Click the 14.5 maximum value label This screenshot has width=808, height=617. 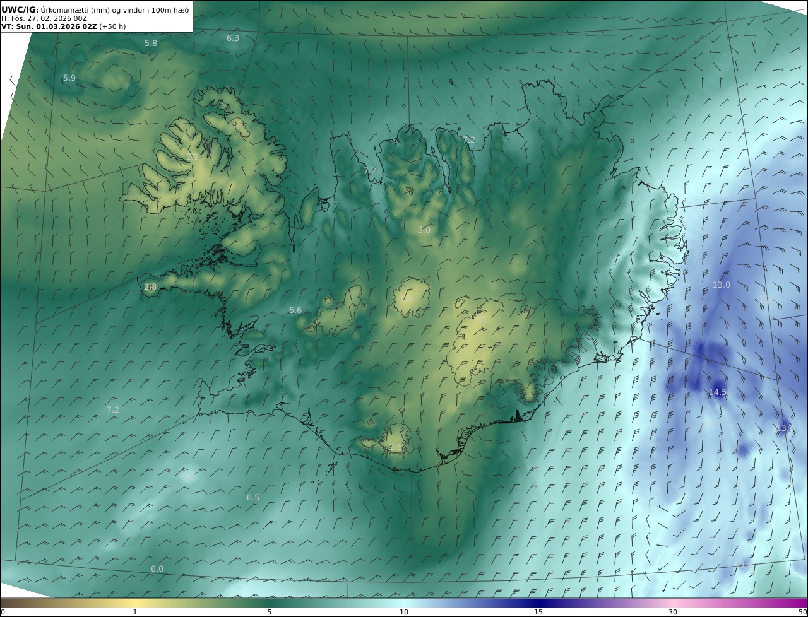pyautogui.click(x=717, y=392)
